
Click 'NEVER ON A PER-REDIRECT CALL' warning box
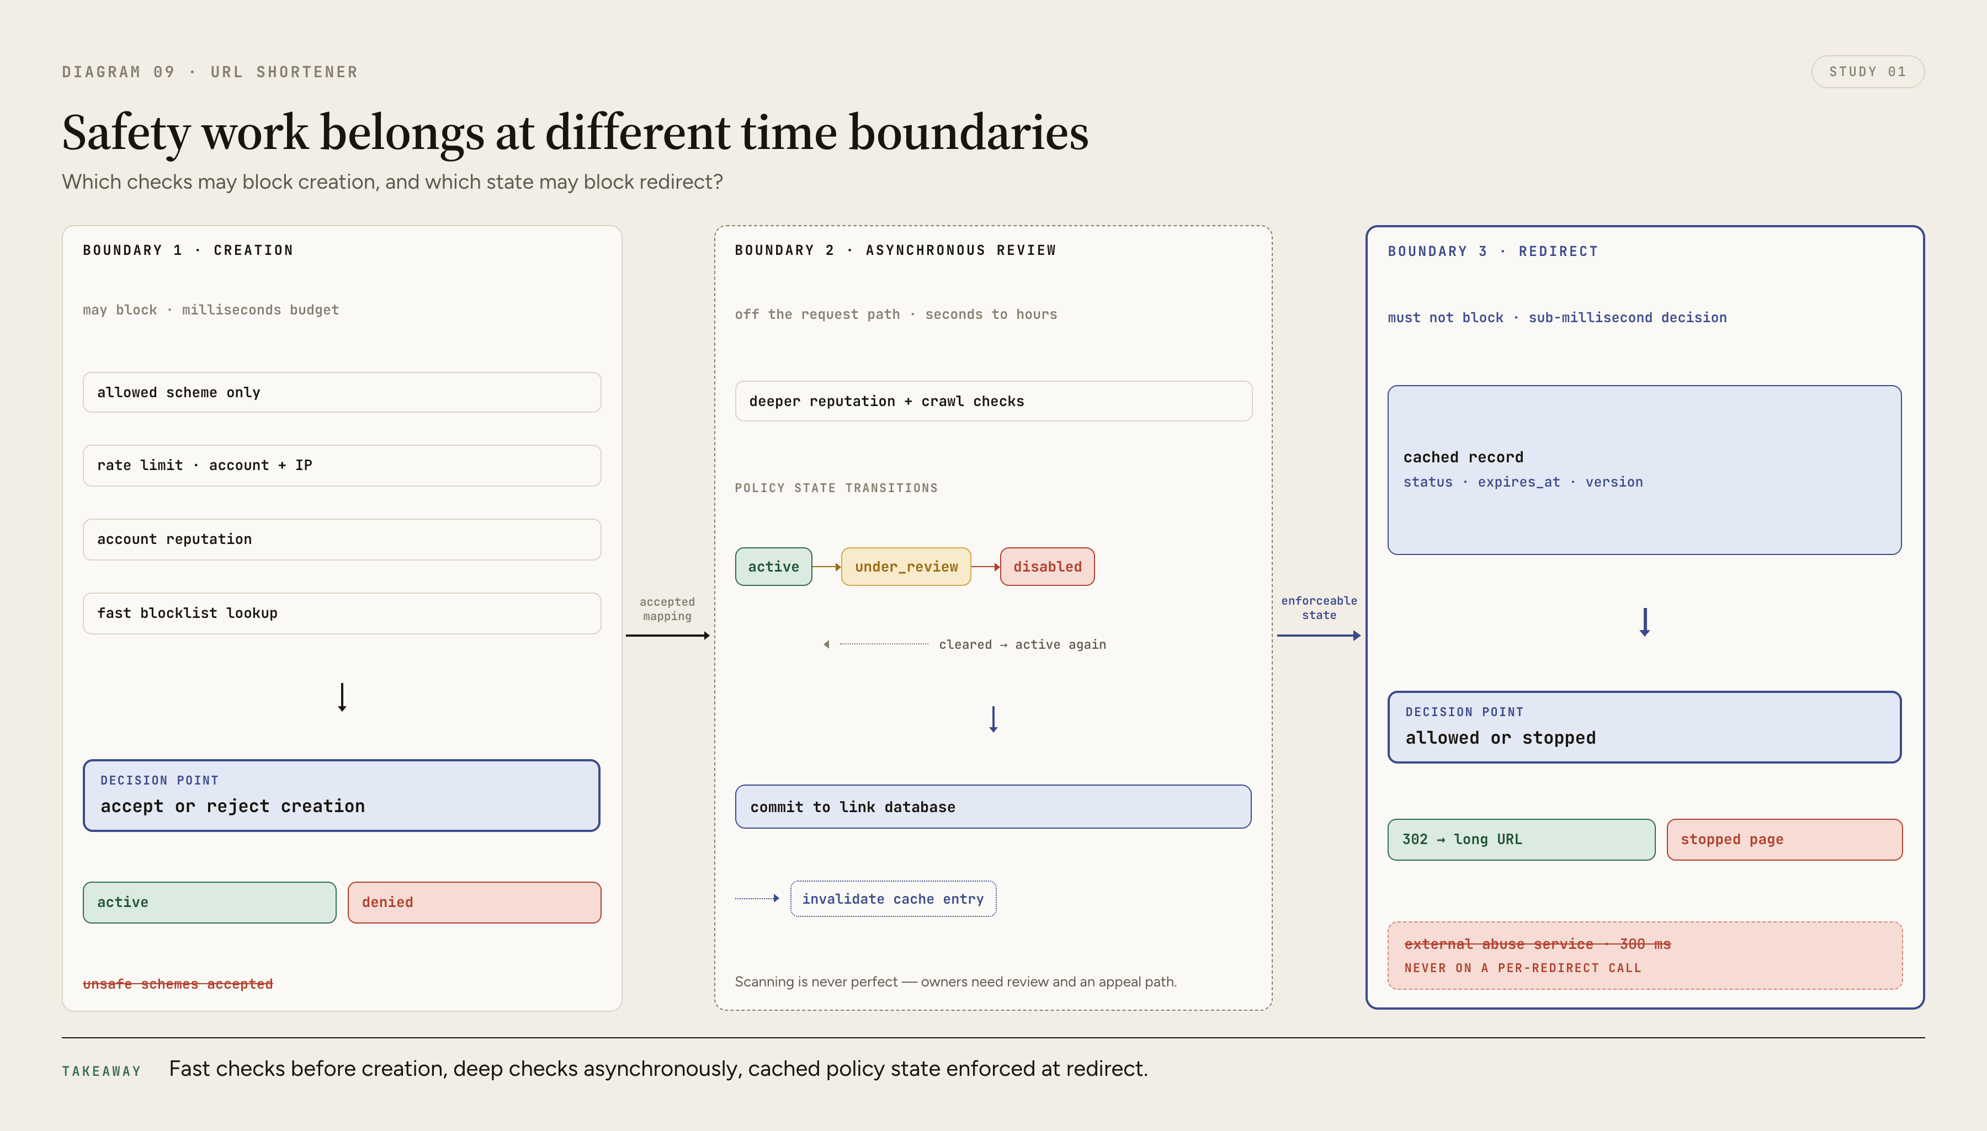1644,956
